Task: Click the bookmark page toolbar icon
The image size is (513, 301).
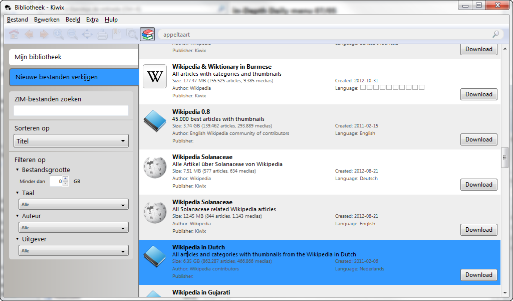Action: pos(117,35)
